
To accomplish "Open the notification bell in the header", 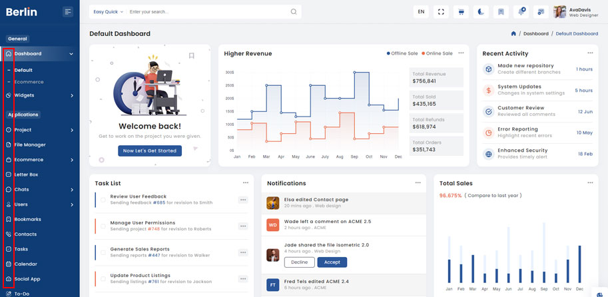I will (x=521, y=12).
